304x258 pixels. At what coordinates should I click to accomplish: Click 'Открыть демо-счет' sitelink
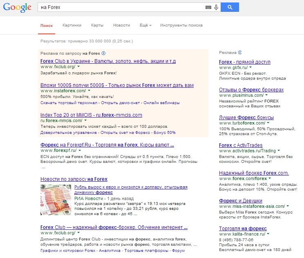pyautogui.click(x=120, y=102)
